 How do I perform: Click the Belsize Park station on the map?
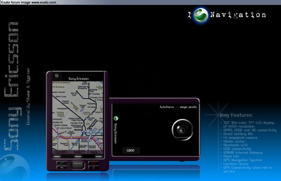(74, 118)
